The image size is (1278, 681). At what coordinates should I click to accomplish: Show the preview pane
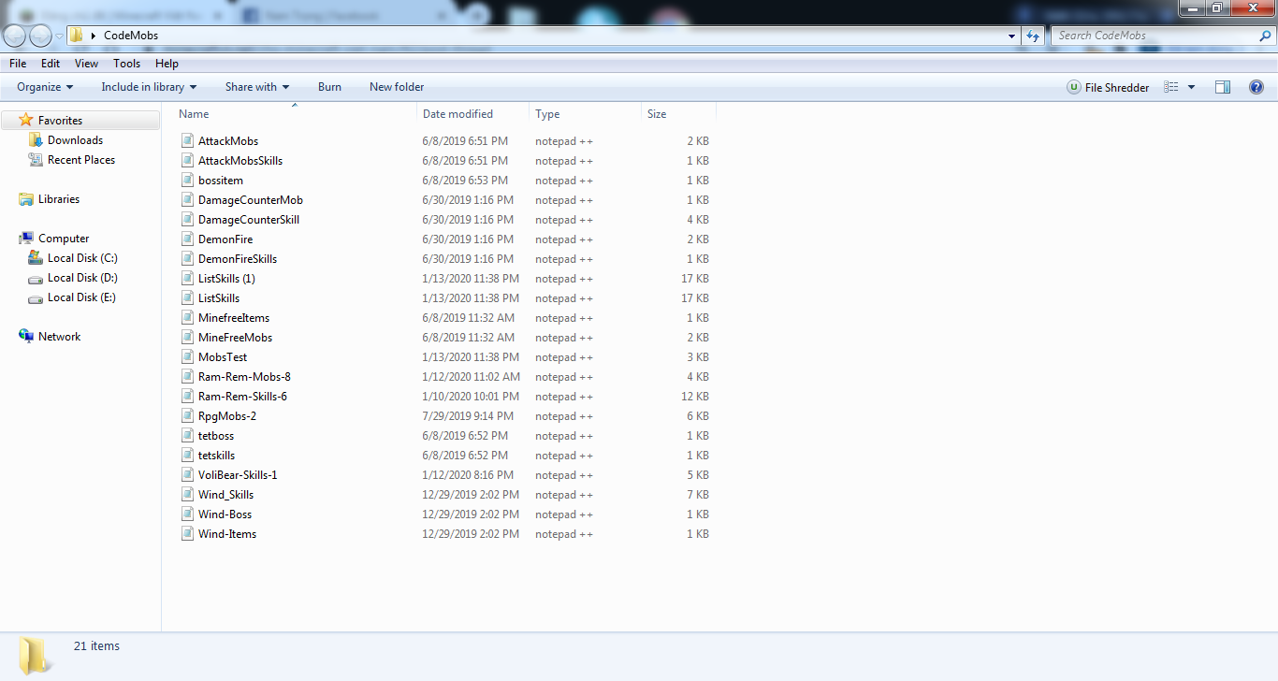coord(1223,87)
